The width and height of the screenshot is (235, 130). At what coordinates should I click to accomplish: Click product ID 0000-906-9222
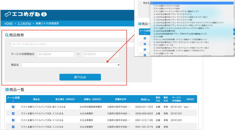tap(144, 114)
